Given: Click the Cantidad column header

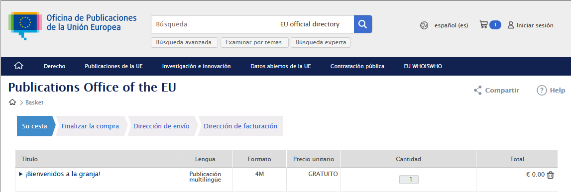Looking at the screenshot, I should coord(408,159).
